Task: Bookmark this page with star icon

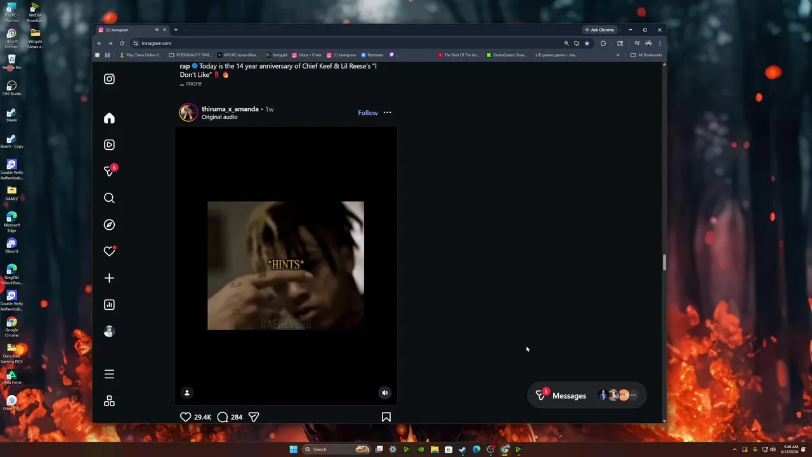Action: click(x=587, y=43)
